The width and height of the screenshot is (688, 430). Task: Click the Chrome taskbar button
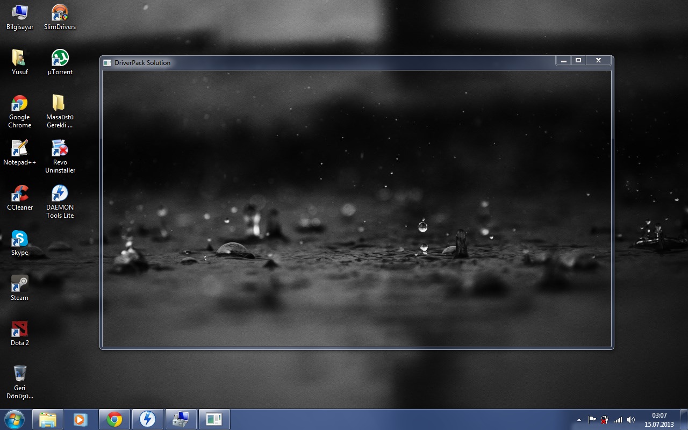click(114, 419)
